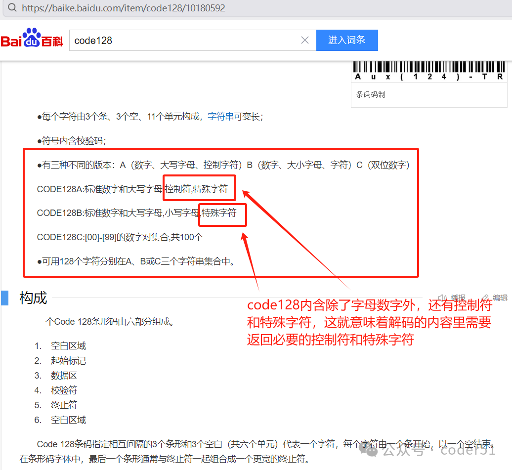The width and height of the screenshot is (512, 470).
Task: Click the speaker icon beside 播报
Action: point(441,297)
